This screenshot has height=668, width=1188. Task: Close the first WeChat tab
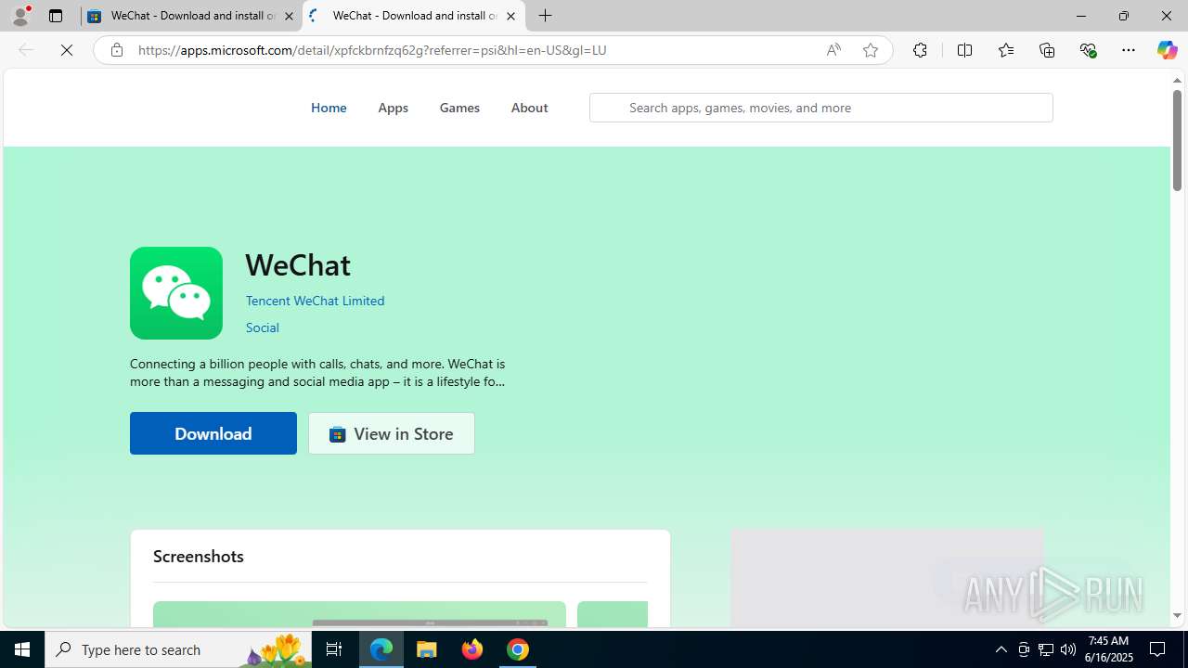[289, 16]
